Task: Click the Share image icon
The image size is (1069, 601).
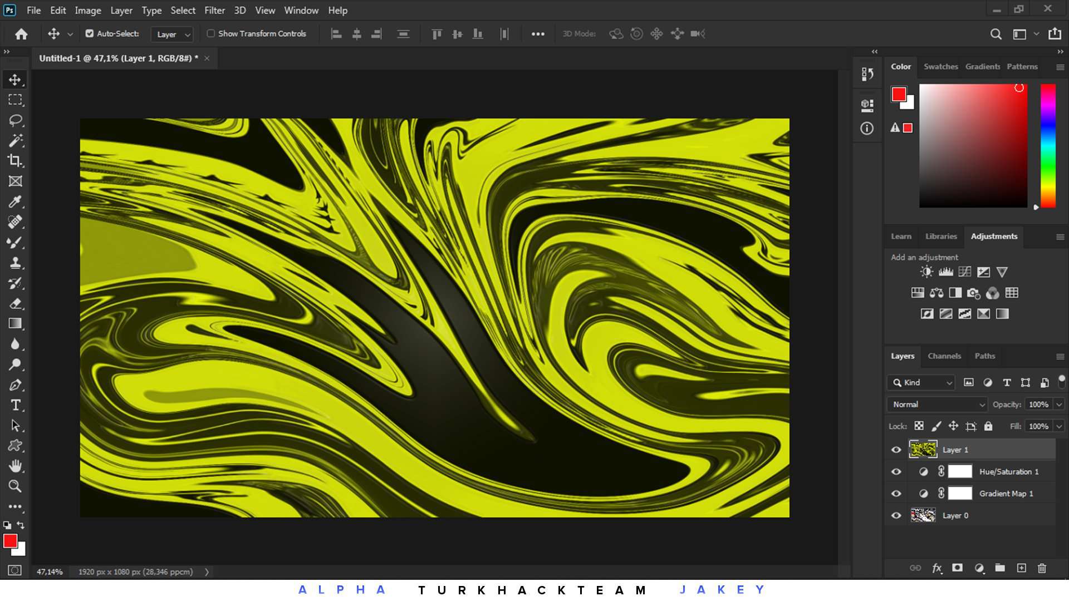Action: 1055,34
